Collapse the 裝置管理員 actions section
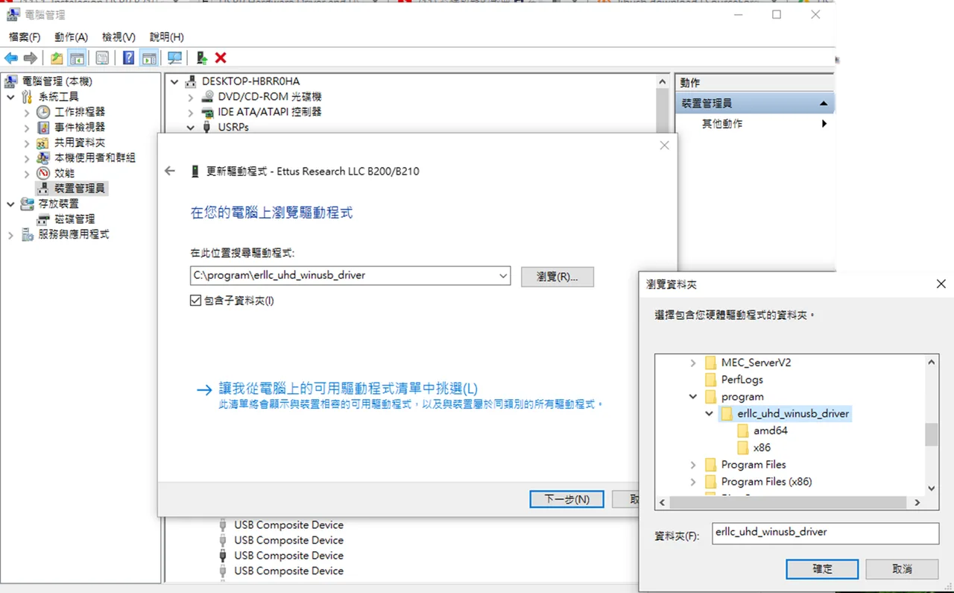This screenshot has height=593, width=954. (x=823, y=104)
